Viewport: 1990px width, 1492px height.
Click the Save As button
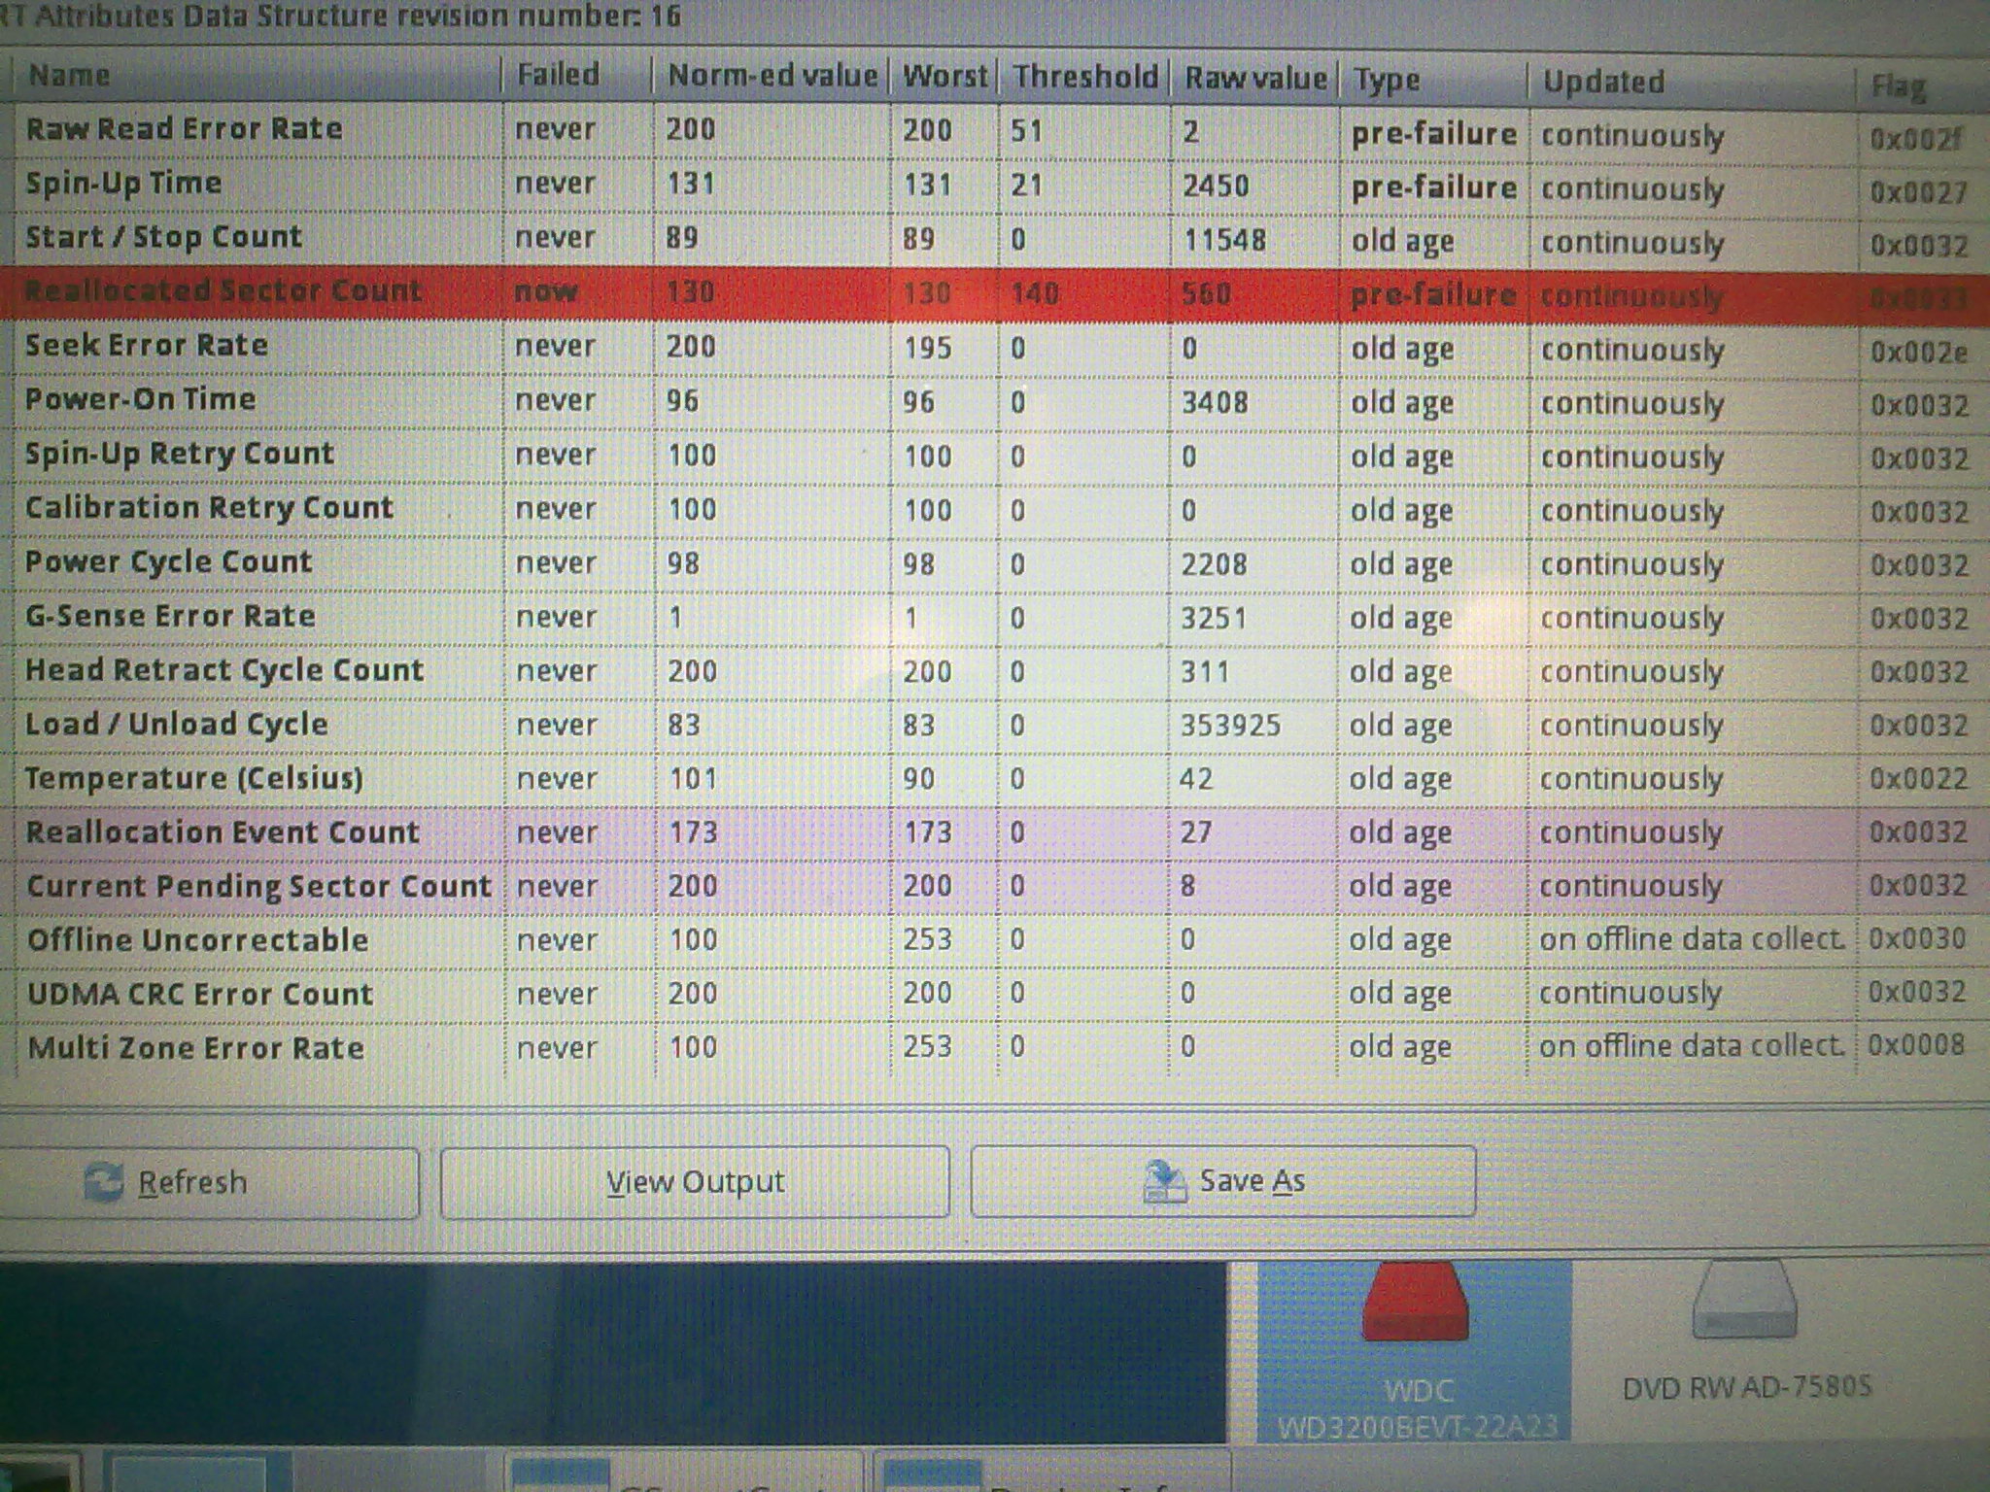coord(1222,1181)
